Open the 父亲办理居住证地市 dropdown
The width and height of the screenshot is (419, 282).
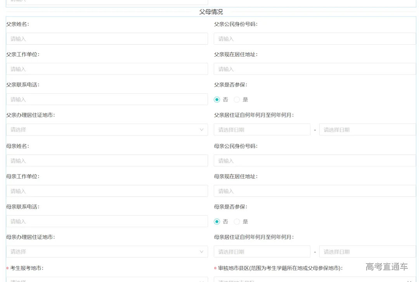(103, 130)
